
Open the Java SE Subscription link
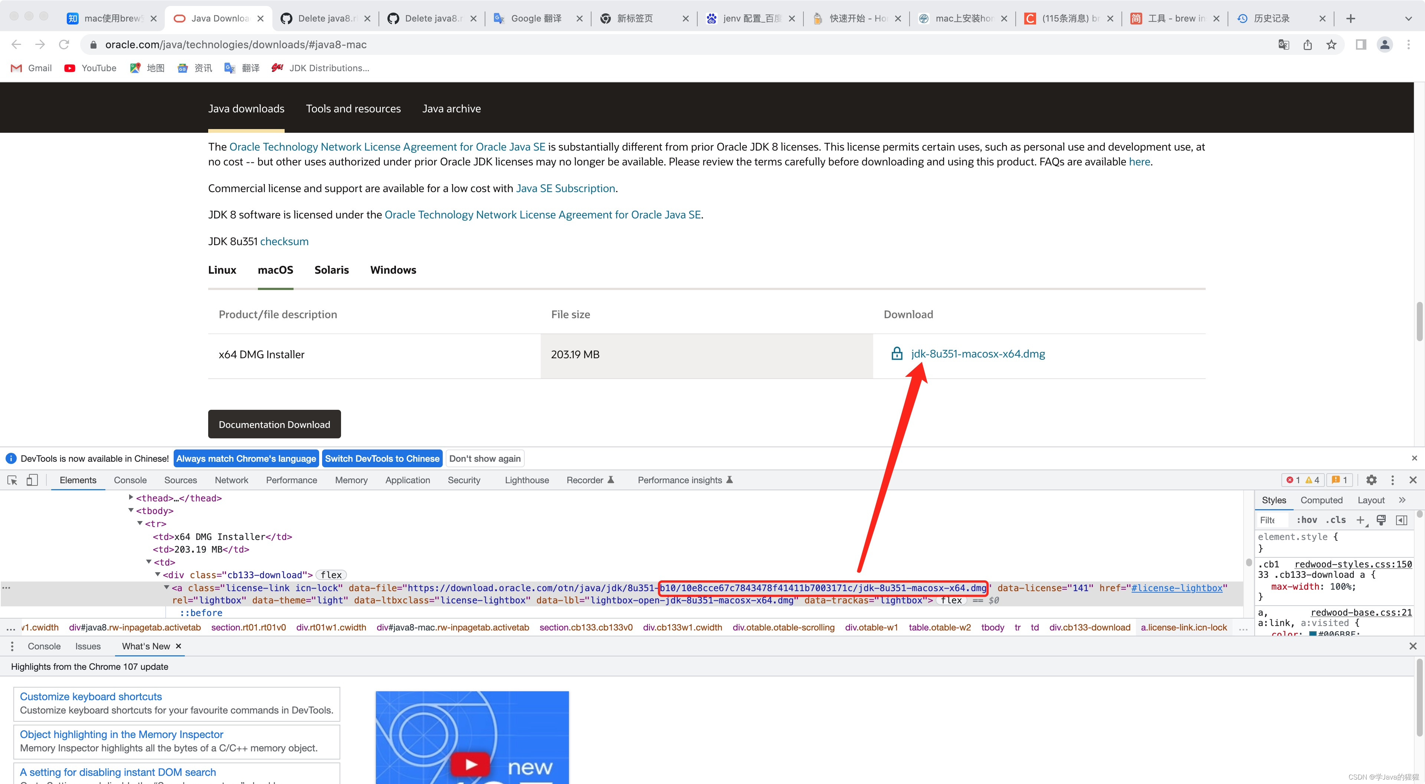pos(565,188)
